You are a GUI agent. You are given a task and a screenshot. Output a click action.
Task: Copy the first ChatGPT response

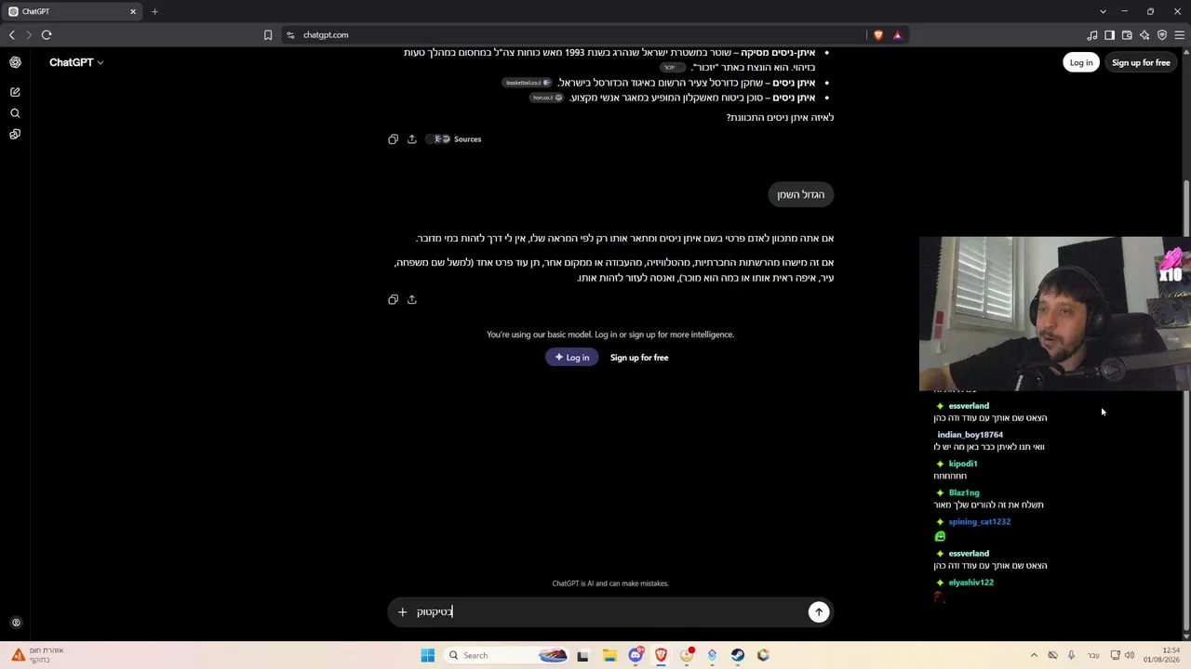[393, 139]
